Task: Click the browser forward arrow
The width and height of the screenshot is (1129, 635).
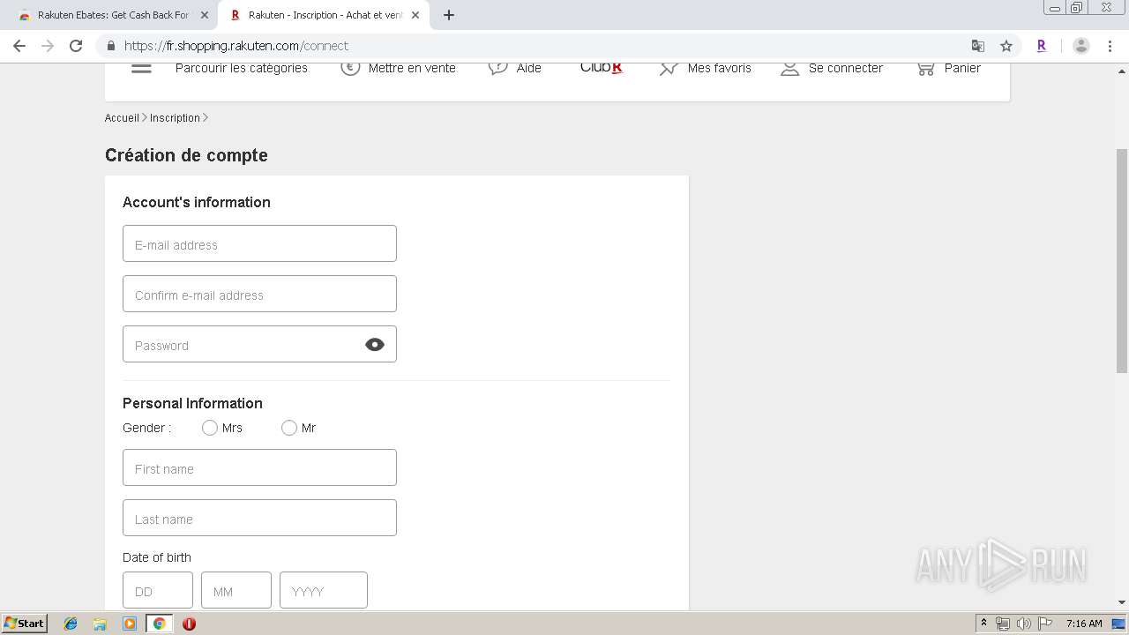Action: [x=48, y=46]
